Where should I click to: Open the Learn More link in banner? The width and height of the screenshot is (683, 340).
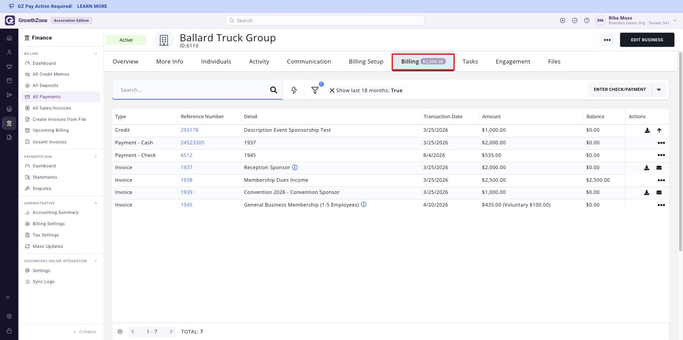click(92, 7)
